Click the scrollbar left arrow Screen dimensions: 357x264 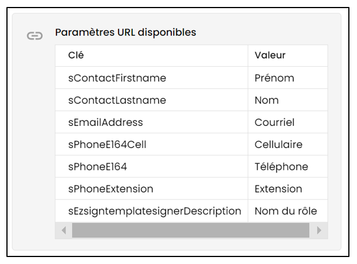click(x=64, y=230)
